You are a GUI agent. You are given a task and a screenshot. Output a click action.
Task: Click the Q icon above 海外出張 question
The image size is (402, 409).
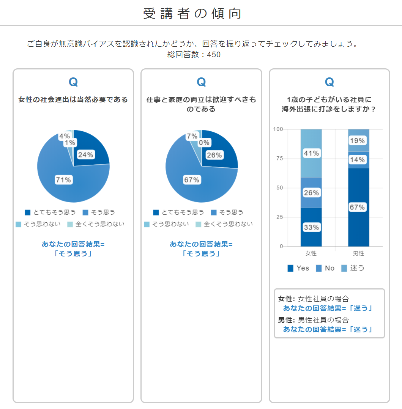(329, 82)
